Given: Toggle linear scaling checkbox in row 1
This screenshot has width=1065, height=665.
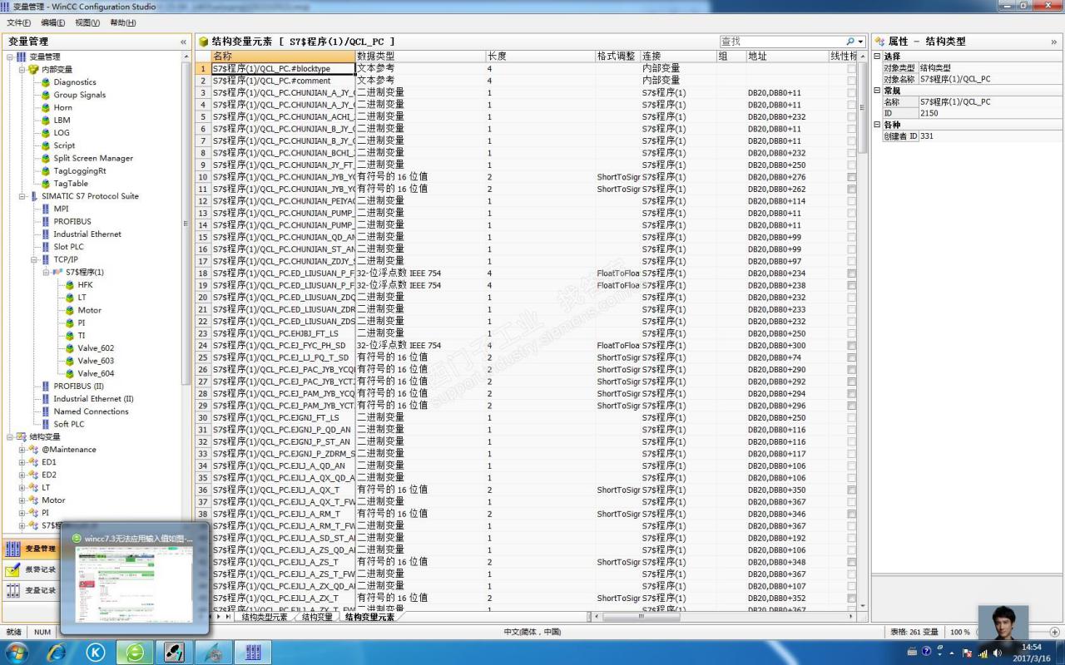Looking at the screenshot, I should 851,68.
